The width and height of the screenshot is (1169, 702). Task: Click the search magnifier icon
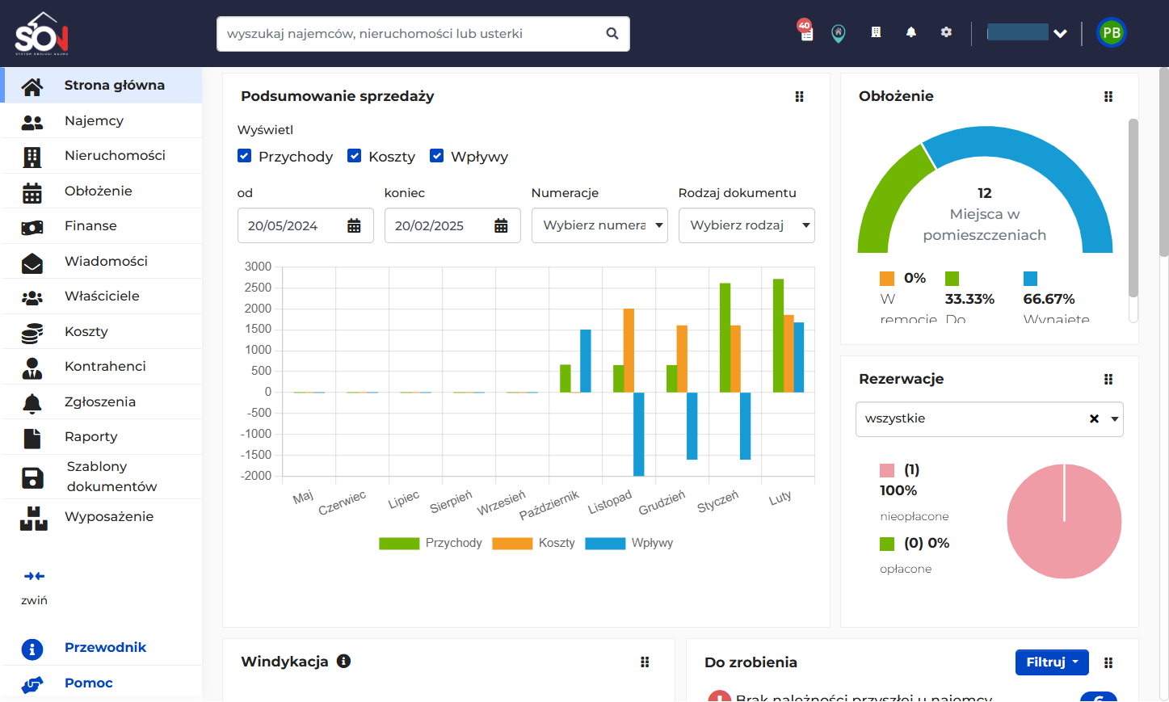[612, 33]
